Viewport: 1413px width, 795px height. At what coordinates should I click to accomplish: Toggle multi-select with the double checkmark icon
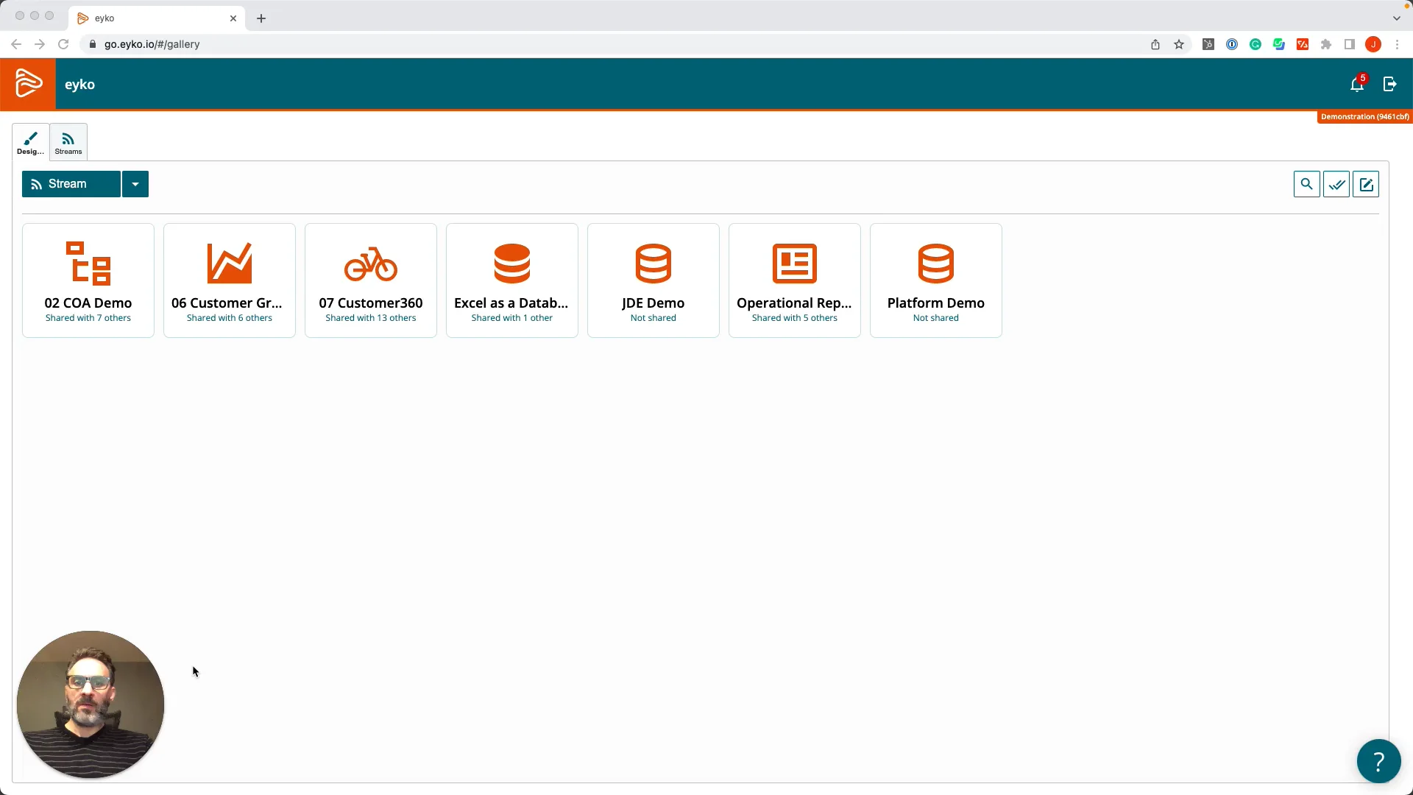1336,184
